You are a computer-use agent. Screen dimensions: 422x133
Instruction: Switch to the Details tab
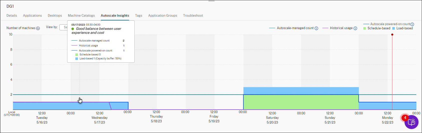coord(12,15)
